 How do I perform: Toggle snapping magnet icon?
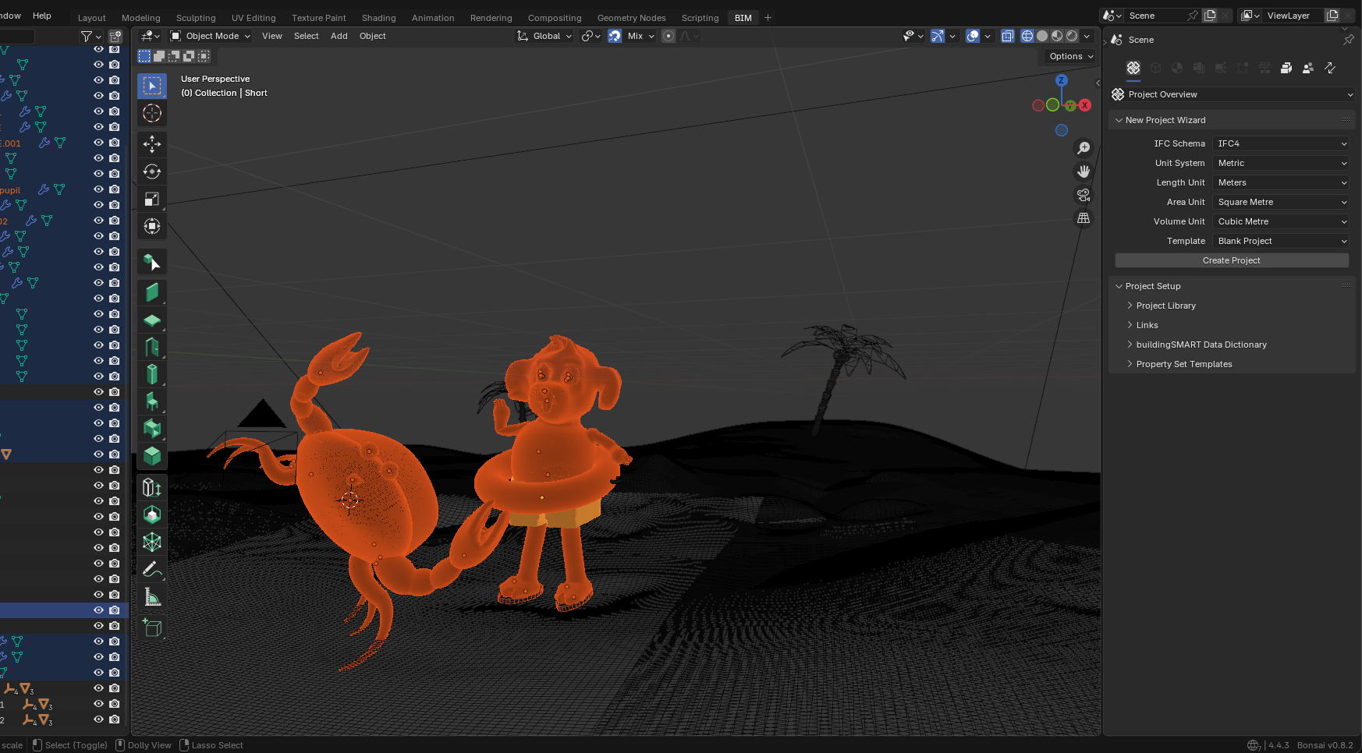(x=615, y=36)
